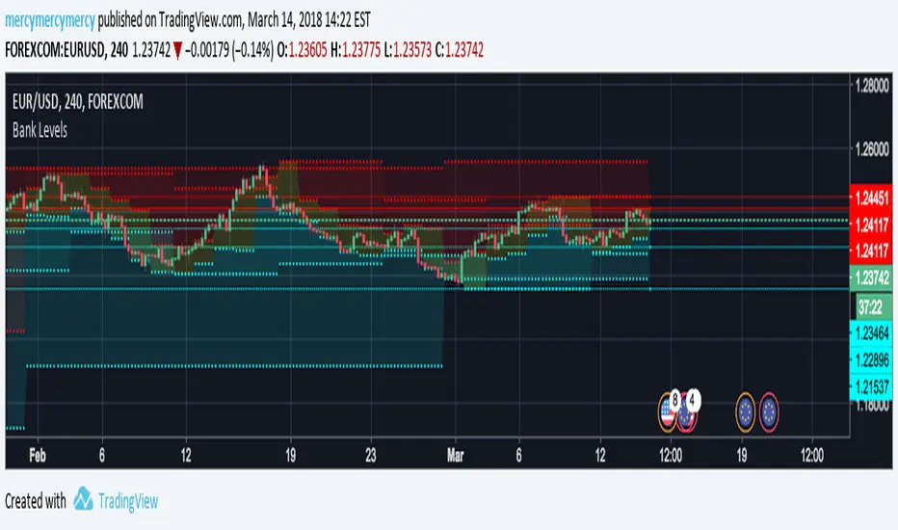Click the high value H:1.23775
This screenshot has width=898, height=530.
point(356,50)
